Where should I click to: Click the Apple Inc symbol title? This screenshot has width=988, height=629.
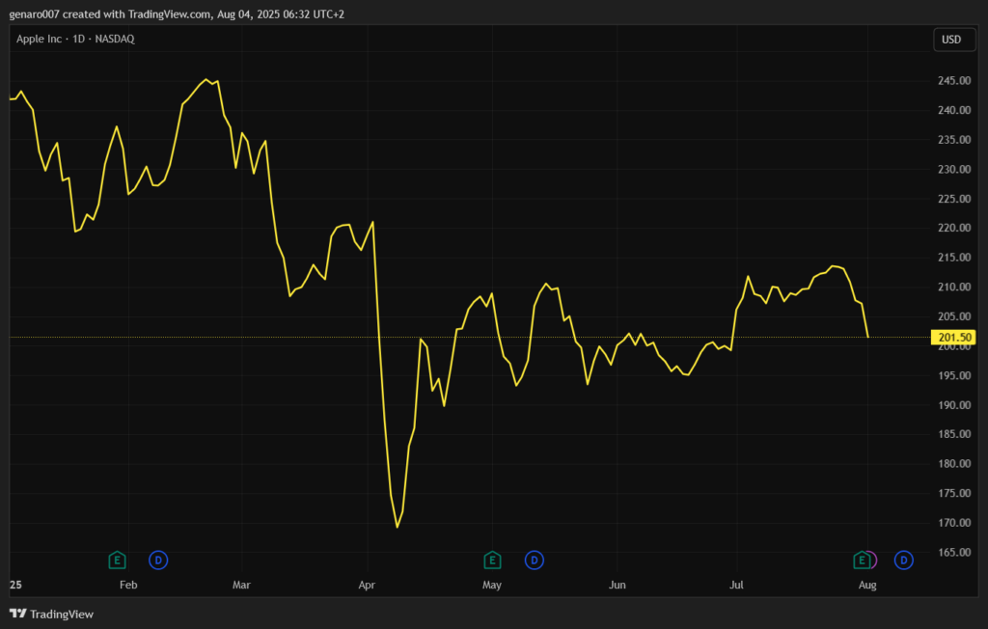coord(42,40)
